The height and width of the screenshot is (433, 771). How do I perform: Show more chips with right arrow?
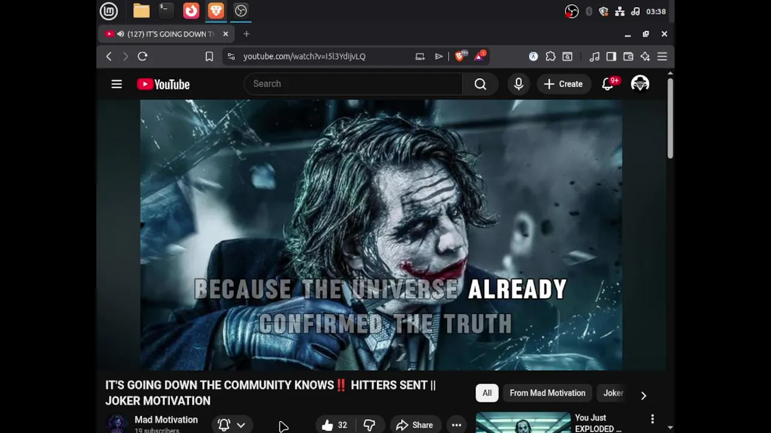click(x=643, y=395)
